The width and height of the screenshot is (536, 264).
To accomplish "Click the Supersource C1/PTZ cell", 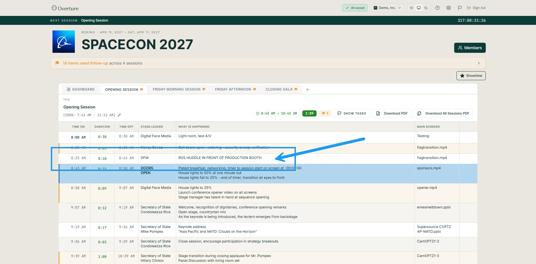I will [437, 230].
